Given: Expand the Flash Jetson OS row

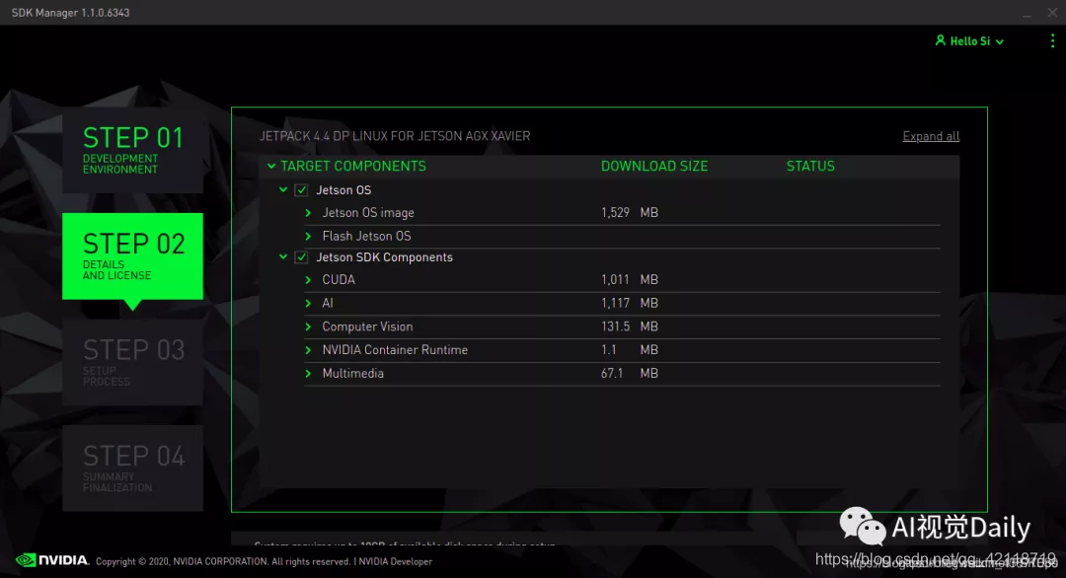Looking at the screenshot, I should [x=308, y=236].
